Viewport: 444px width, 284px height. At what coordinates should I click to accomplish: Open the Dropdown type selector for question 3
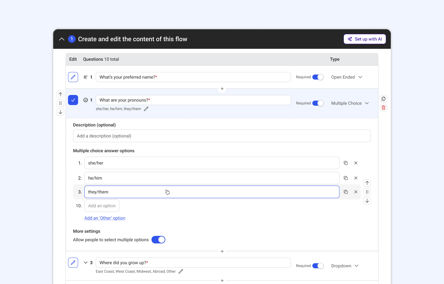345,266
